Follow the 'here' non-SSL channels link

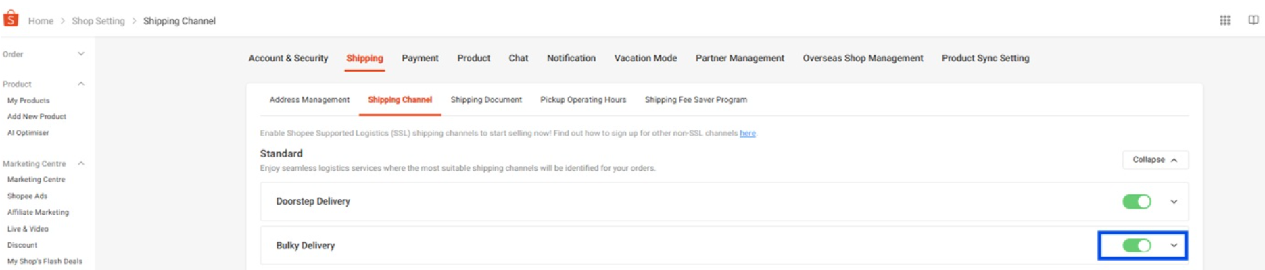click(747, 133)
